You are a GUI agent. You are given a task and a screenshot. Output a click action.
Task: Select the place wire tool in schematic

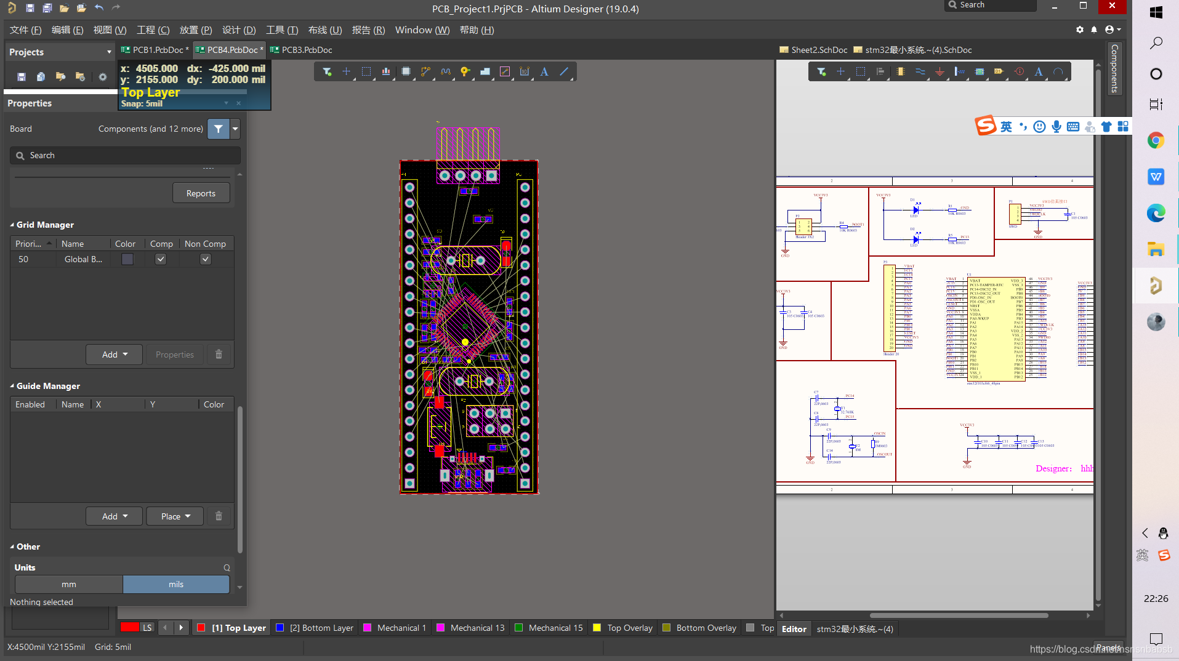click(x=920, y=72)
